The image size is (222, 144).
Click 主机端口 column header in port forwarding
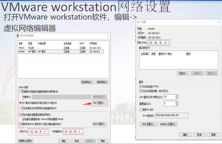(x=145, y=54)
